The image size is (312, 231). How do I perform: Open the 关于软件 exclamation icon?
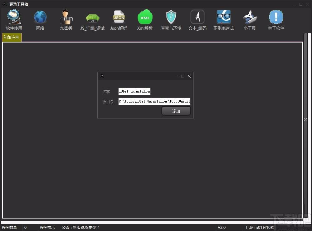coord(276,17)
